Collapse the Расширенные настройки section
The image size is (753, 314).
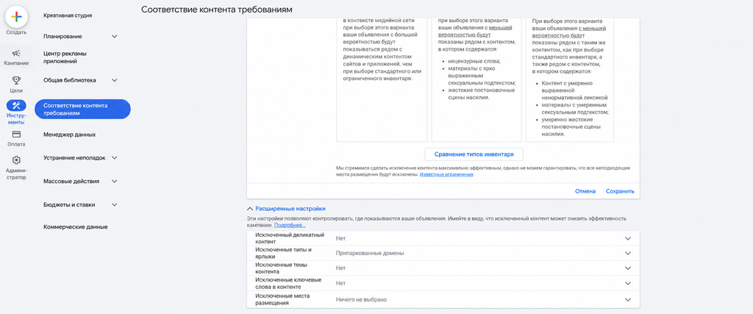249,209
